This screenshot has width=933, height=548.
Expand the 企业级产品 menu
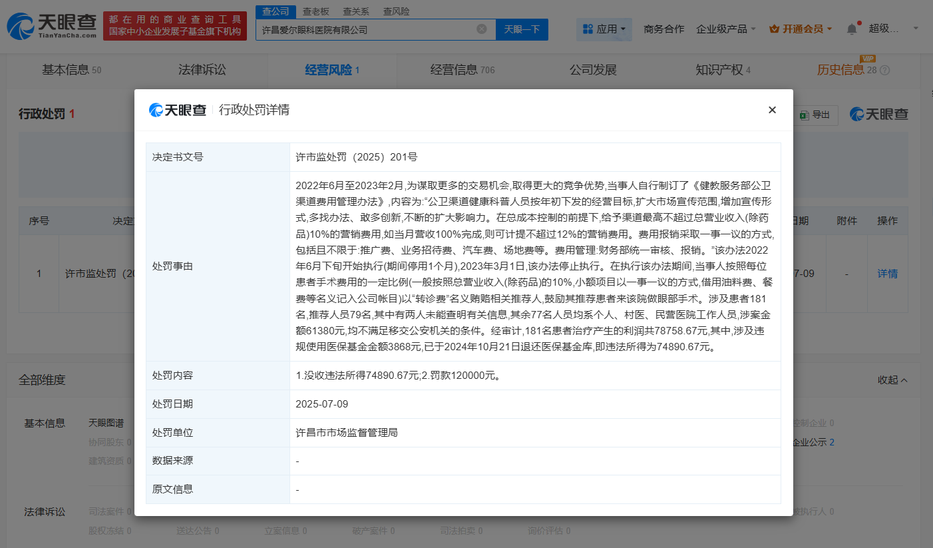click(x=726, y=29)
